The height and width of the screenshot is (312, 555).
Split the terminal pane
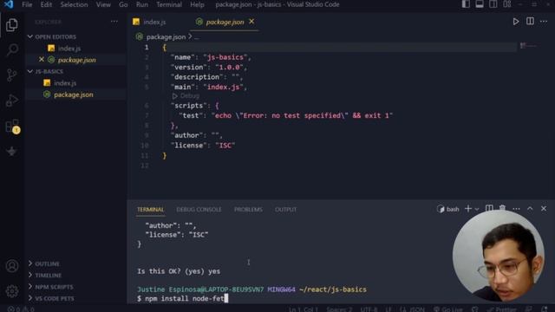pyautogui.click(x=489, y=208)
